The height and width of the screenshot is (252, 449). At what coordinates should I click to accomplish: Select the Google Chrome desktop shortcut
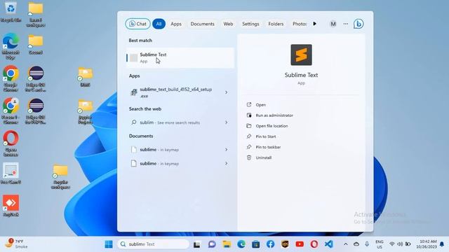pos(11,79)
